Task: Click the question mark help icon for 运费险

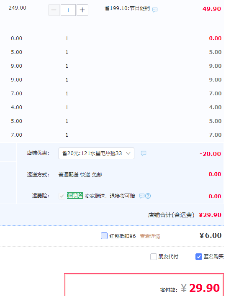Action: point(148,196)
